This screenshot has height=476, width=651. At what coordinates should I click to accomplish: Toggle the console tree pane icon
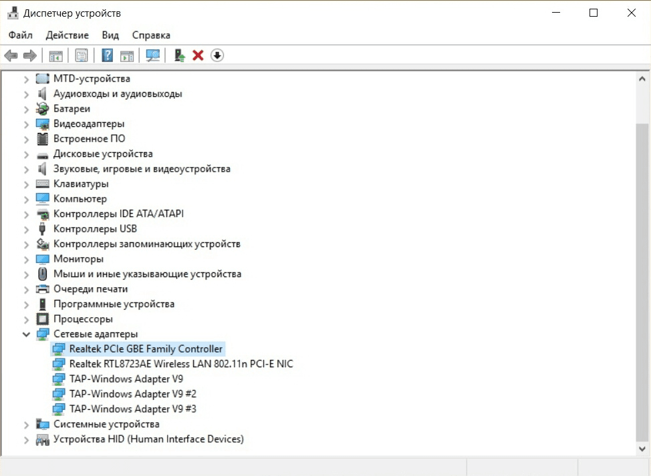pyautogui.click(x=55, y=55)
